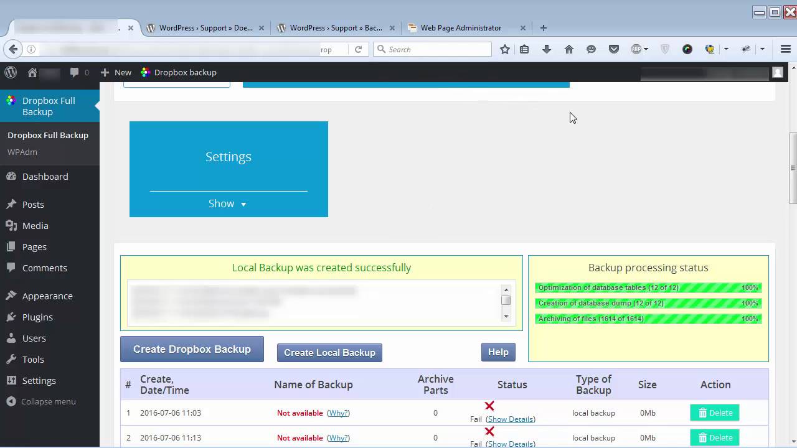Delete the 2016-07-06 11:03 backup
The width and height of the screenshot is (797, 448).
pos(715,413)
